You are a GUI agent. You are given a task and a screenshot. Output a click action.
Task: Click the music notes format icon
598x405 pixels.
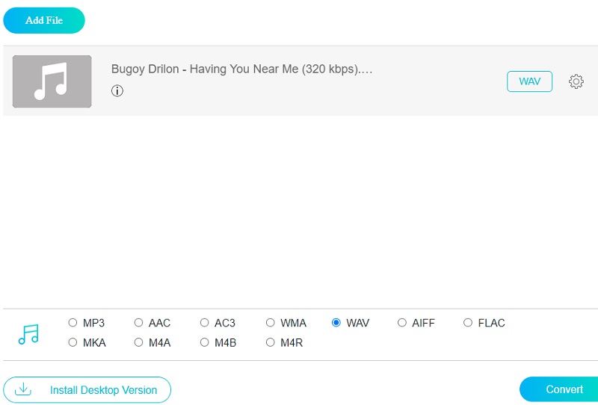[x=28, y=334]
